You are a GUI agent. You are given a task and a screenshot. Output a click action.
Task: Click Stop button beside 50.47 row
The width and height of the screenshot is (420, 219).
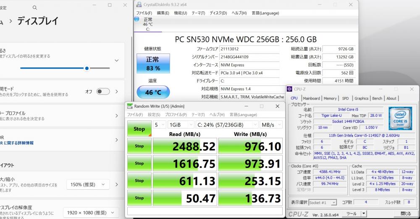(x=139, y=198)
